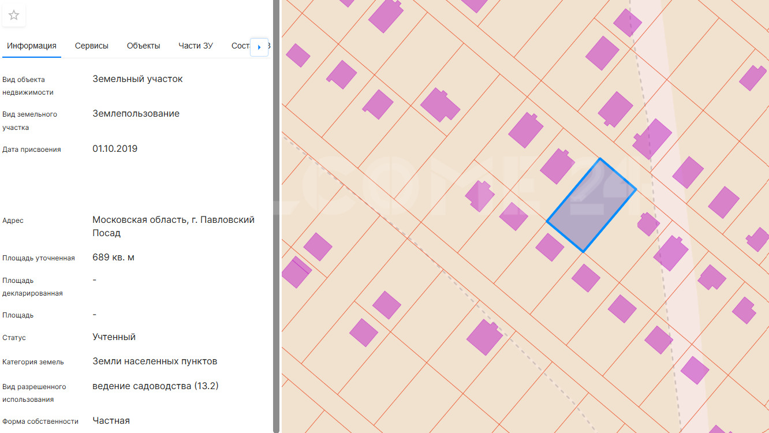Click the label Адрес
Image resolution: width=769 pixels, height=433 pixels.
(13, 221)
